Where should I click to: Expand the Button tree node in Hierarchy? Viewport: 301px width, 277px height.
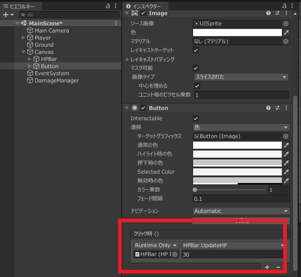tap(29, 66)
